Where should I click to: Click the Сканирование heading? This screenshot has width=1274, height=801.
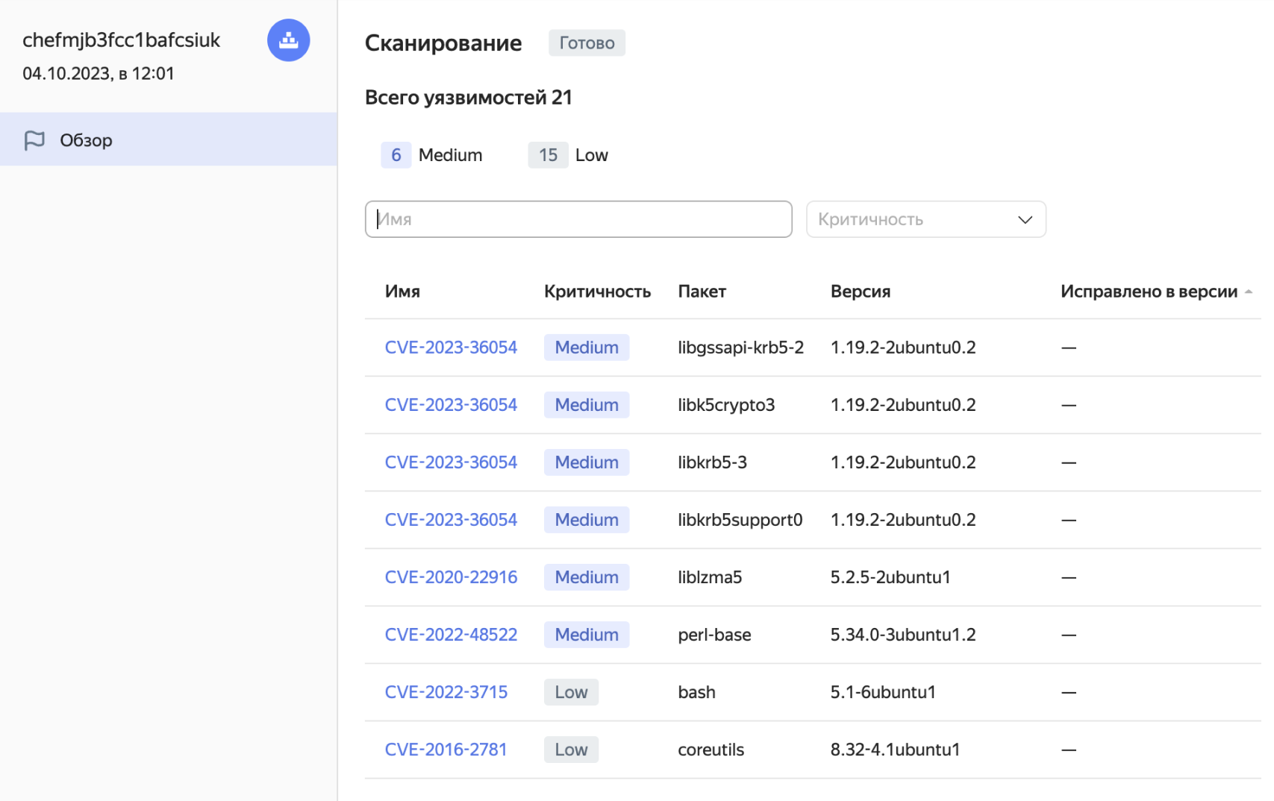pos(443,43)
